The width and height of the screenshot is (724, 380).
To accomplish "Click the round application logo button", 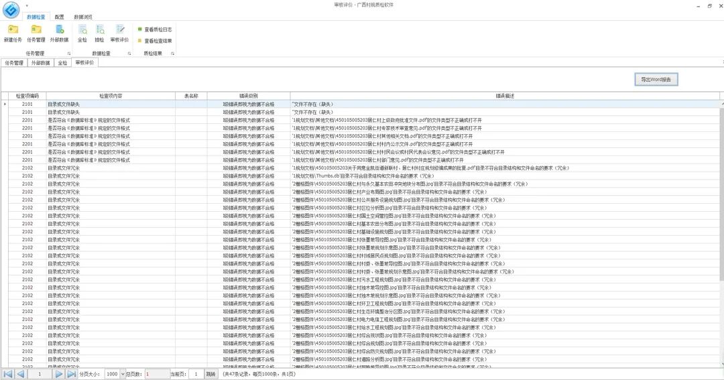I will (x=11, y=9).
